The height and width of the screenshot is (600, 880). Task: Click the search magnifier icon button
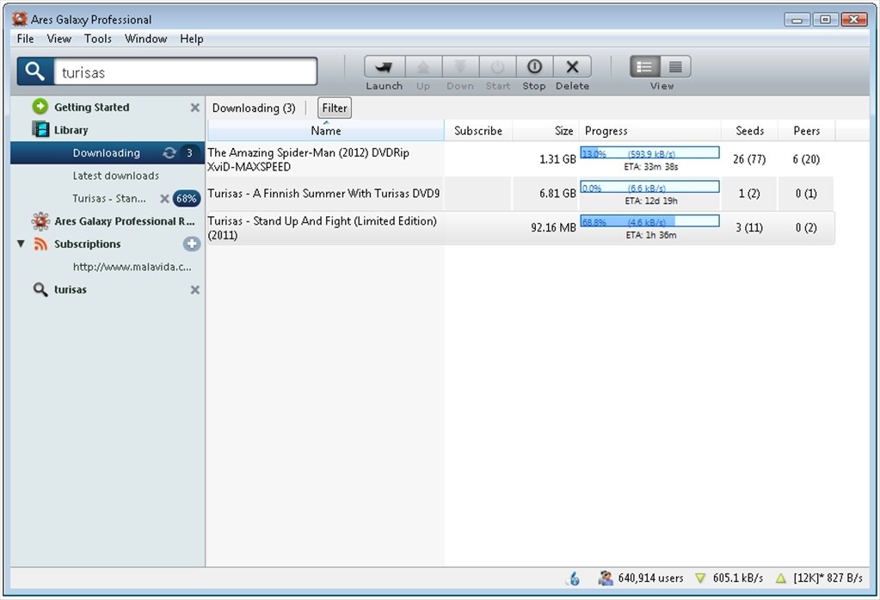click(34, 71)
